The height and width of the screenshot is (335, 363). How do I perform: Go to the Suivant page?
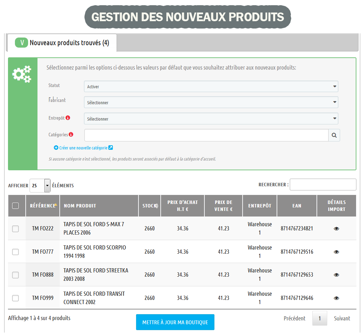coord(342,318)
